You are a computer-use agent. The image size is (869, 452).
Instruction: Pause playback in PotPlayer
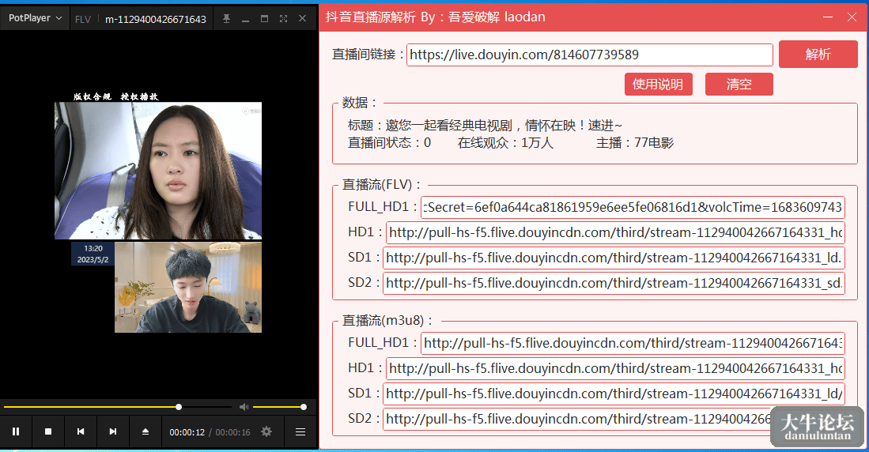click(x=16, y=431)
